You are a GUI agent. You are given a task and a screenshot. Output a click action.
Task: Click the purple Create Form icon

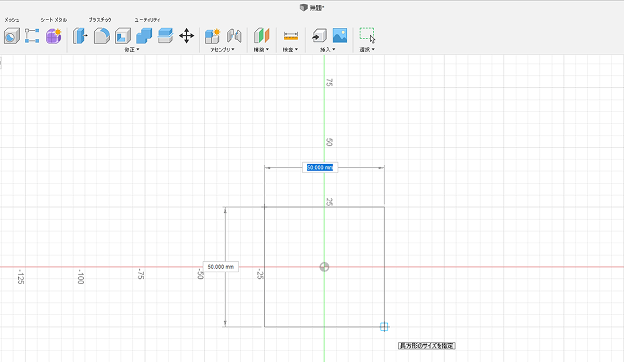[54, 36]
